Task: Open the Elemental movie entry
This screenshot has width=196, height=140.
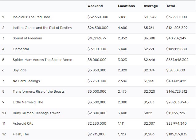Action: point(21,49)
